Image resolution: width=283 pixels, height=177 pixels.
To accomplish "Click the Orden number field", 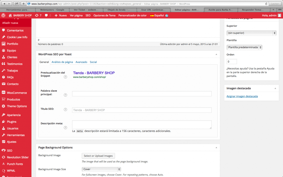I will point(232,61).
